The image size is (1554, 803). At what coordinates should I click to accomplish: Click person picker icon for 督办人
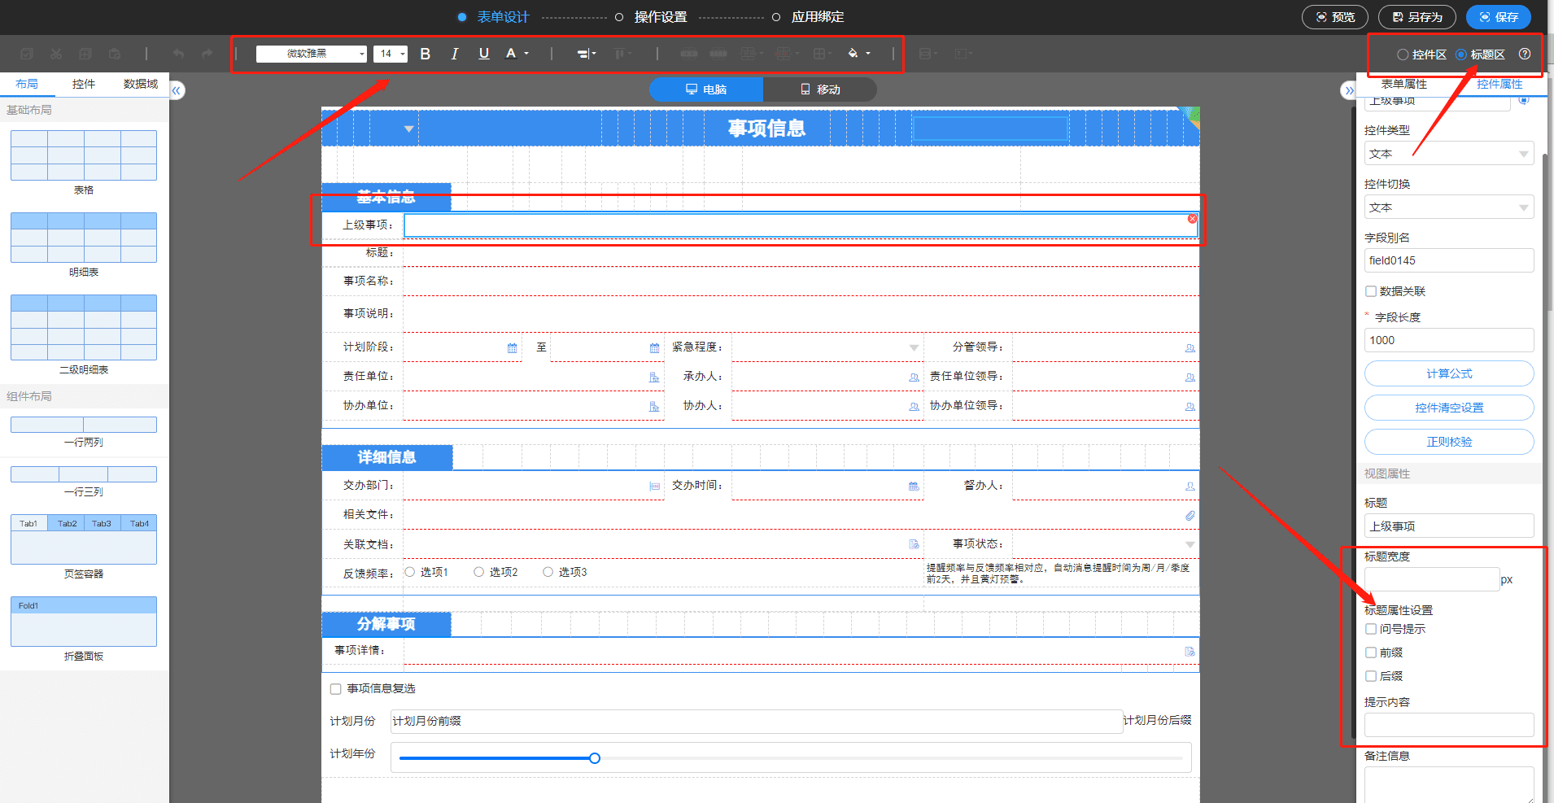tap(1190, 487)
